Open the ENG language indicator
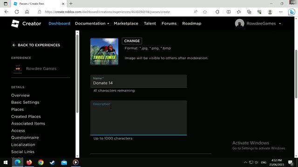 coord(264,162)
